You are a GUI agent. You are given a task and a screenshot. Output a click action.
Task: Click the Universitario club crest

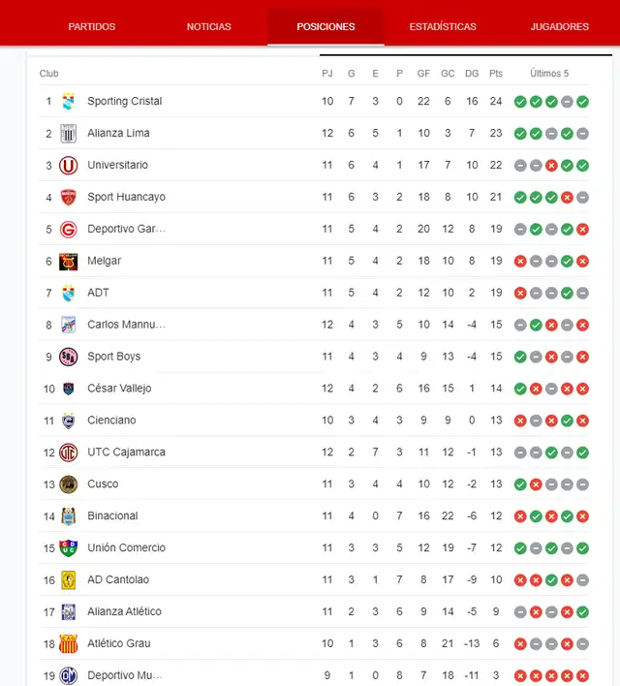(68, 165)
